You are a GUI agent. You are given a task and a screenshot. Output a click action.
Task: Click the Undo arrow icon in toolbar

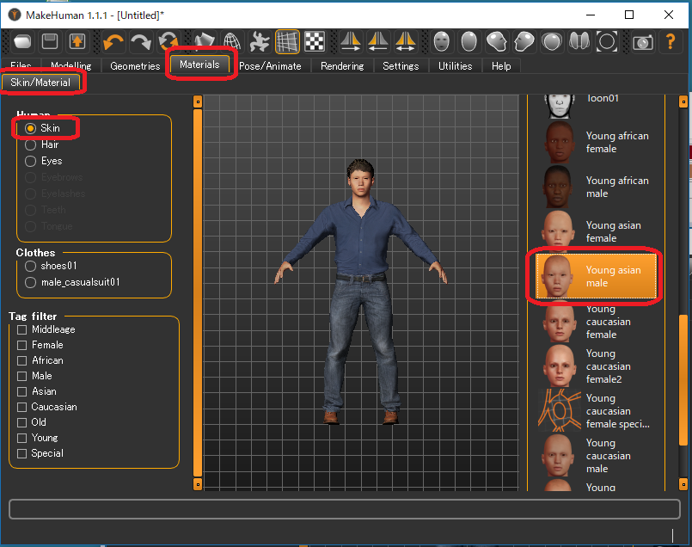[113, 41]
